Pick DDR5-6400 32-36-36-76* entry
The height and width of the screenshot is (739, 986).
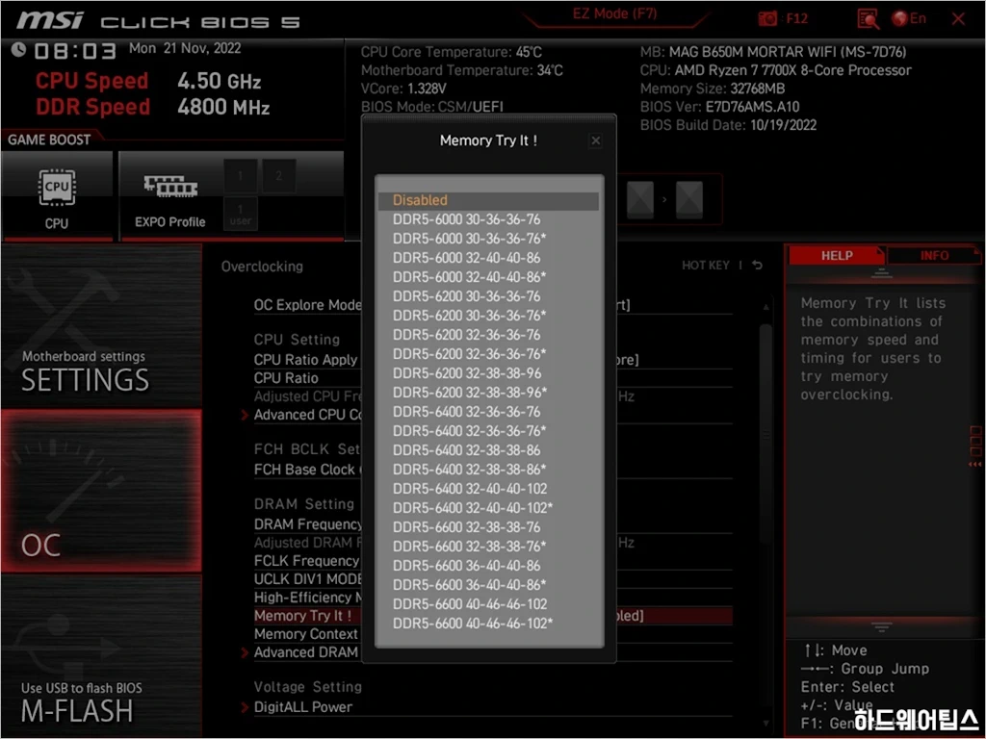coord(488,431)
